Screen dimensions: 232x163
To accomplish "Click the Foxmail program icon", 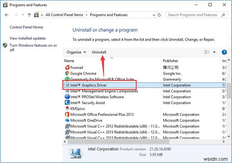I will [x=67, y=67].
